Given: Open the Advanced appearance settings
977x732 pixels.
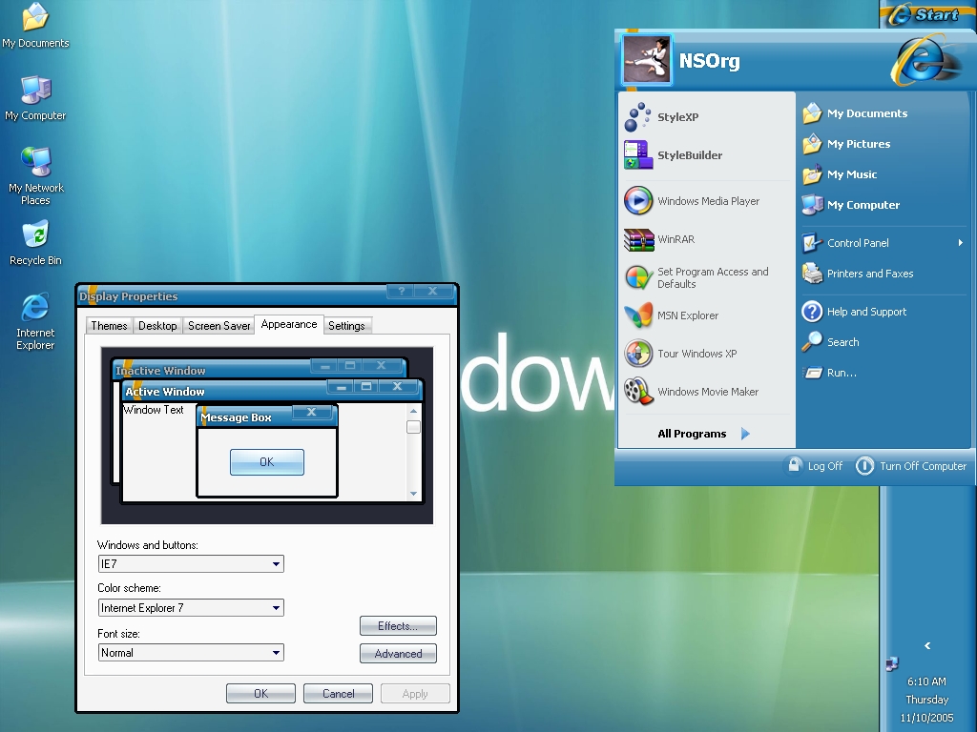Looking at the screenshot, I should [398, 654].
